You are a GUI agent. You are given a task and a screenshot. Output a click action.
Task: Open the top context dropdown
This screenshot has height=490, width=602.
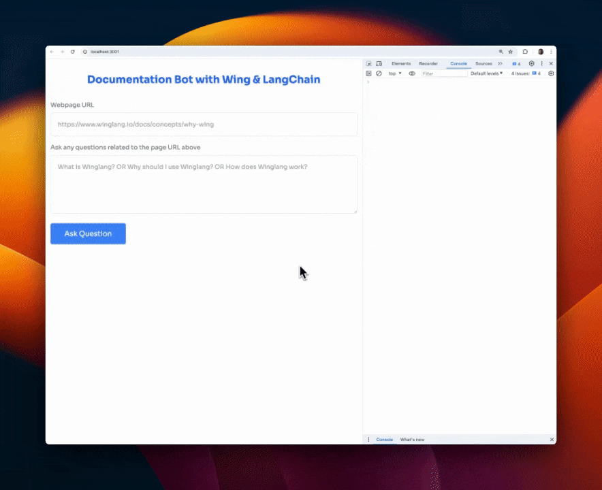point(395,73)
